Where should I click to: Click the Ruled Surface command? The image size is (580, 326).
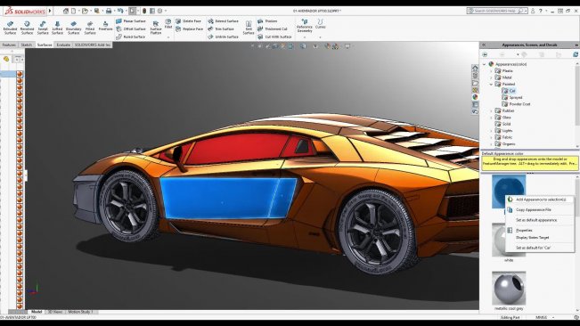pyautogui.click(x=131, y=37)
